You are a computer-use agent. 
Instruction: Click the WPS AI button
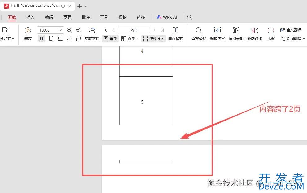[x=167, y=17]
